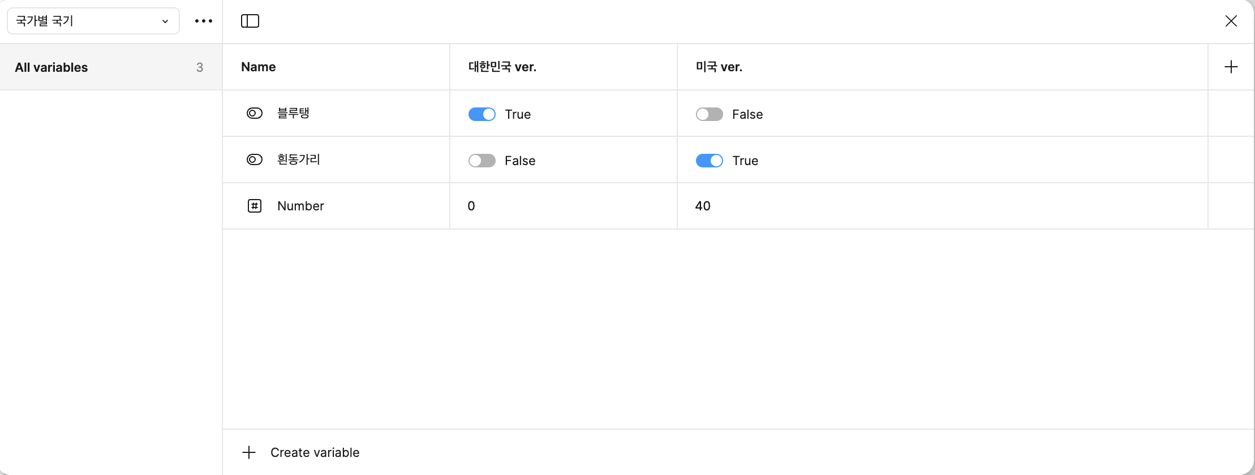Open the collection options ellipsis menu

click(204, 21)
